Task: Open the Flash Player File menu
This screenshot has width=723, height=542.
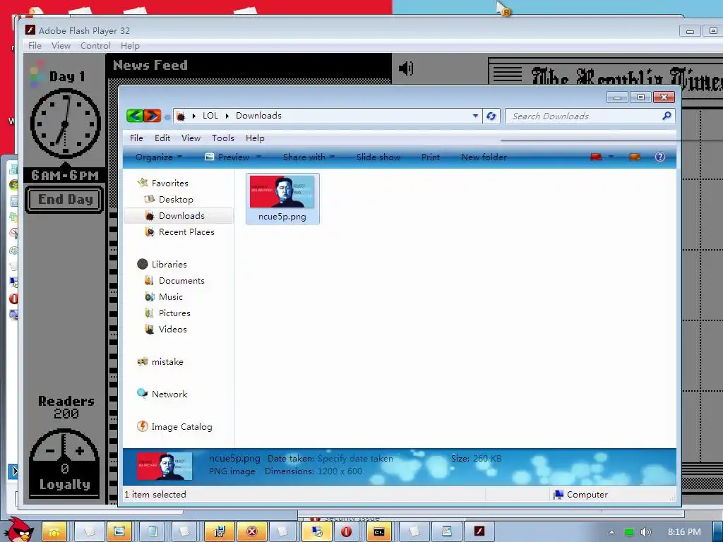Action: point(35,46)
